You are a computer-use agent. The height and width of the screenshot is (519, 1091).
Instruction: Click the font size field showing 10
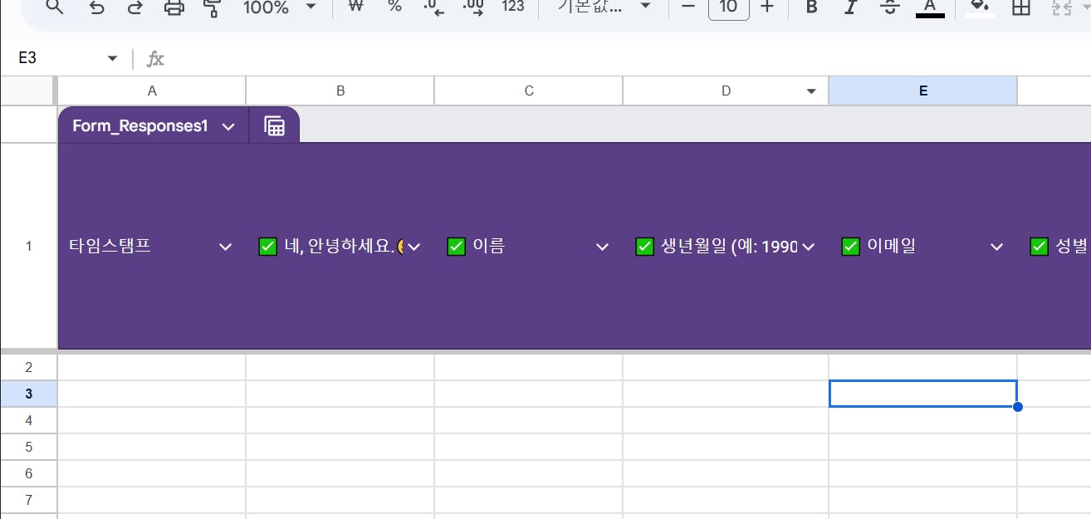coord(728,7)
